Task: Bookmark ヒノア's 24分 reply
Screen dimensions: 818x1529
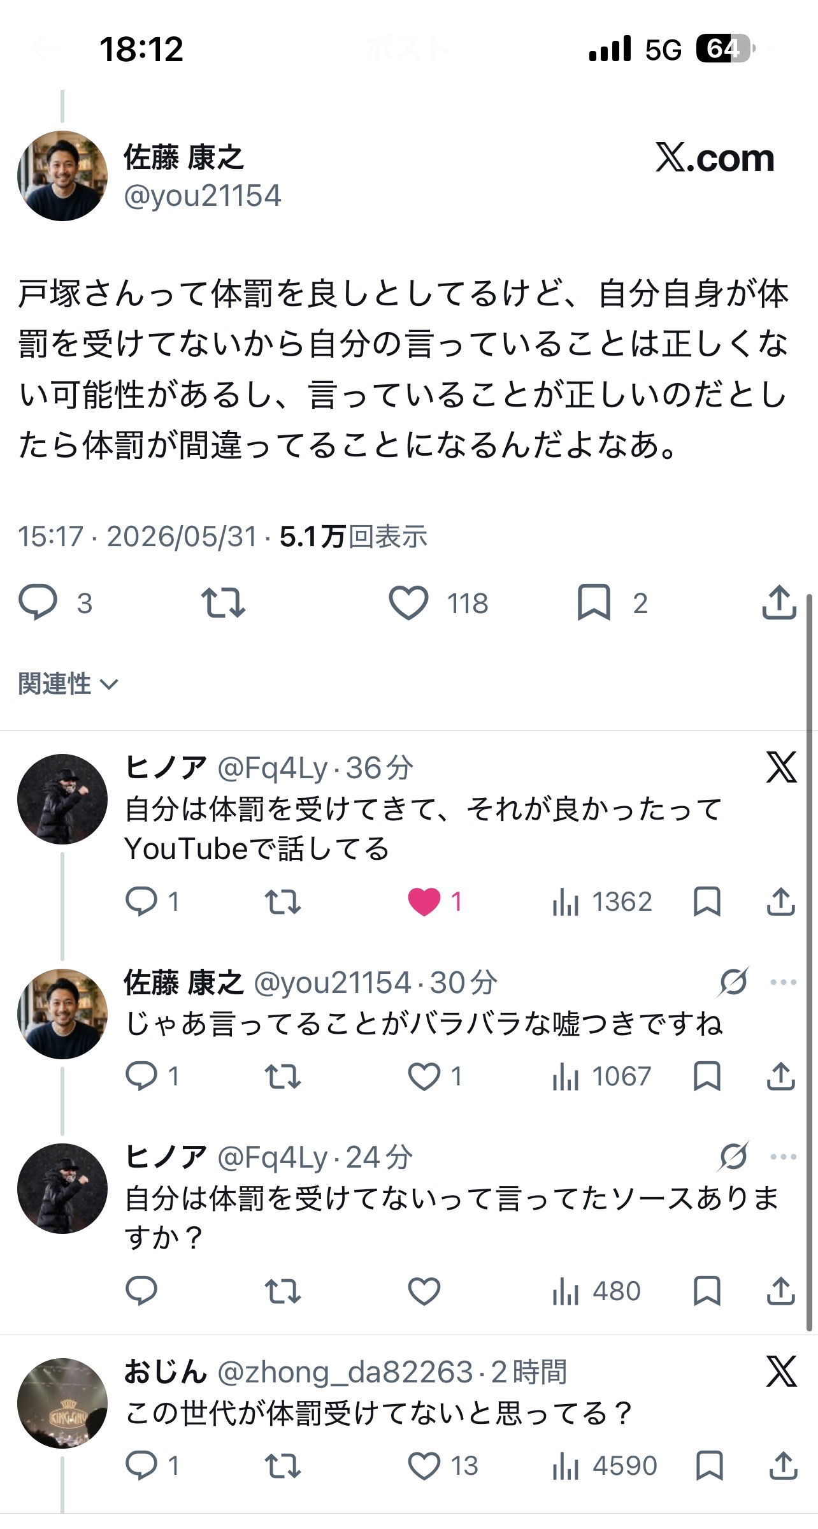Action: tap(707, 1291)
